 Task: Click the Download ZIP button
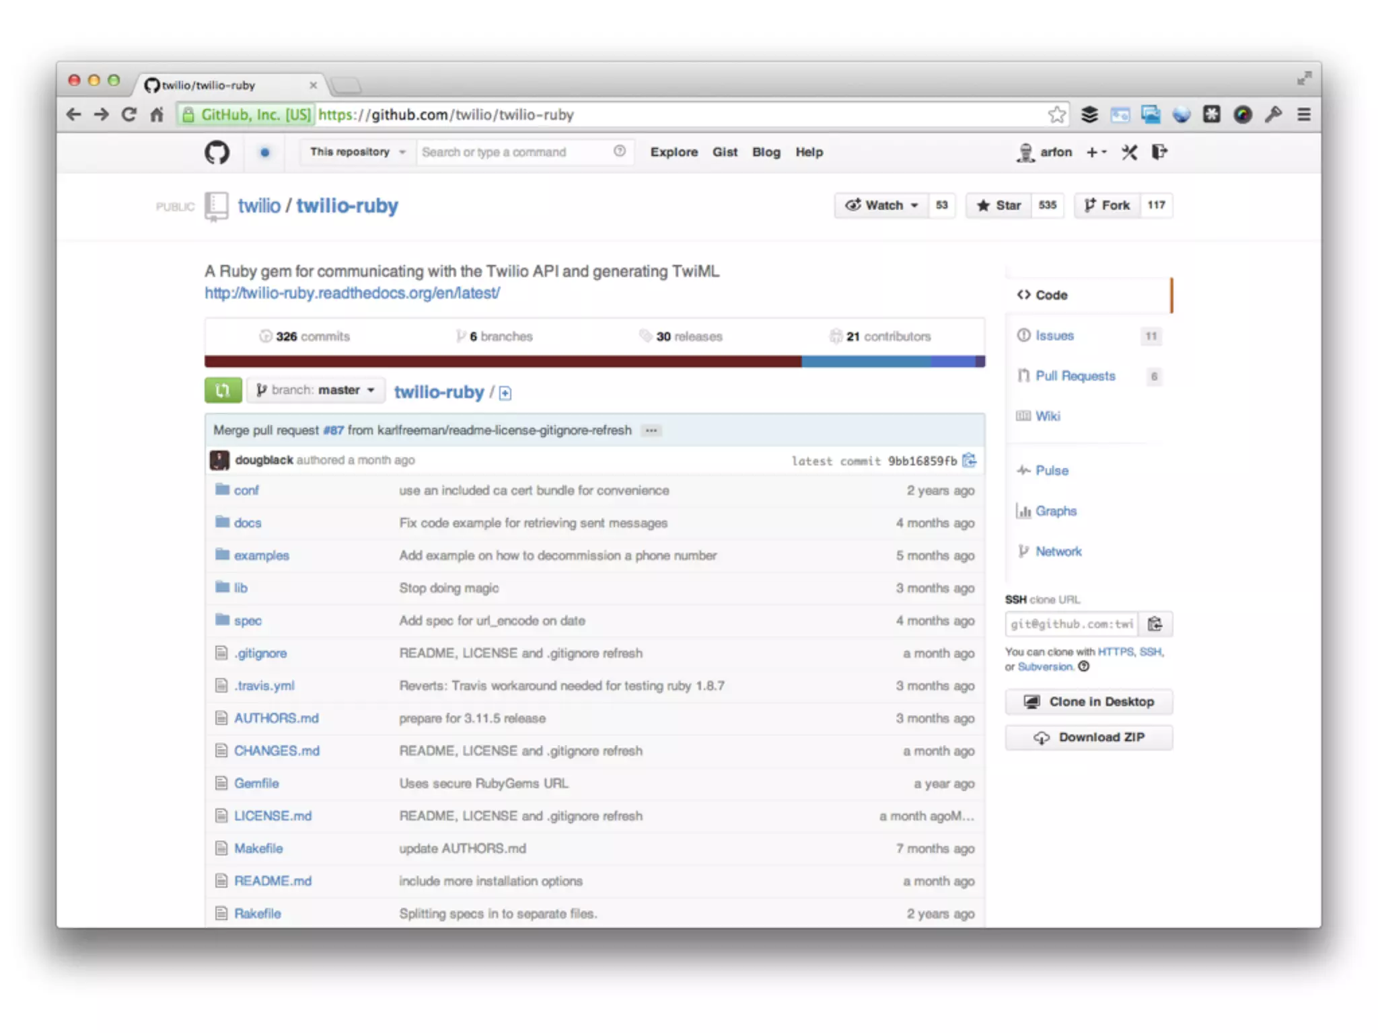tap(1088, 737)
